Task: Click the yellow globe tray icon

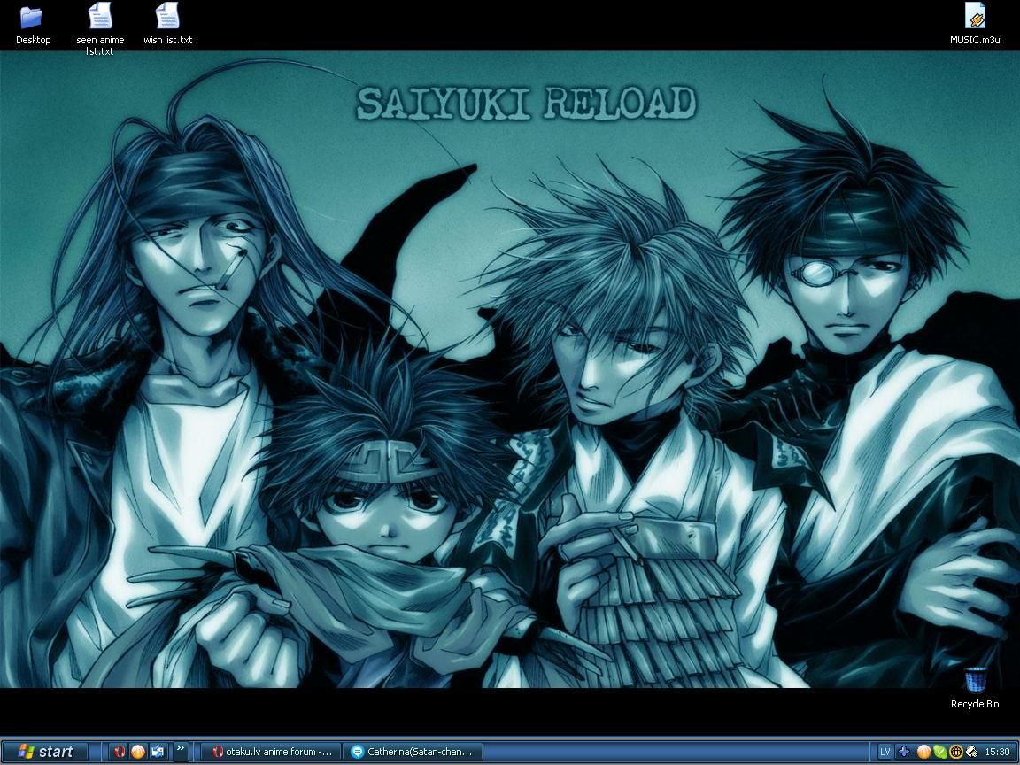Action: [955, 752]
